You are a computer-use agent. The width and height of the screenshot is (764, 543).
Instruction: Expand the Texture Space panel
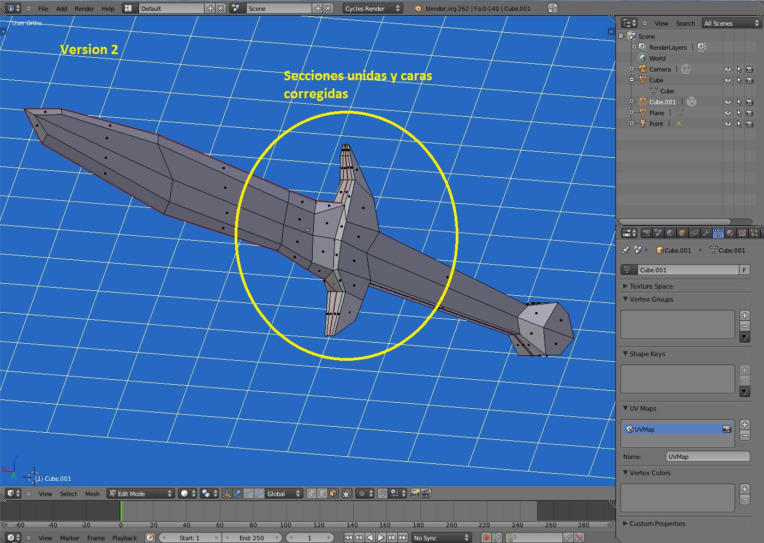tap(650, 286)
